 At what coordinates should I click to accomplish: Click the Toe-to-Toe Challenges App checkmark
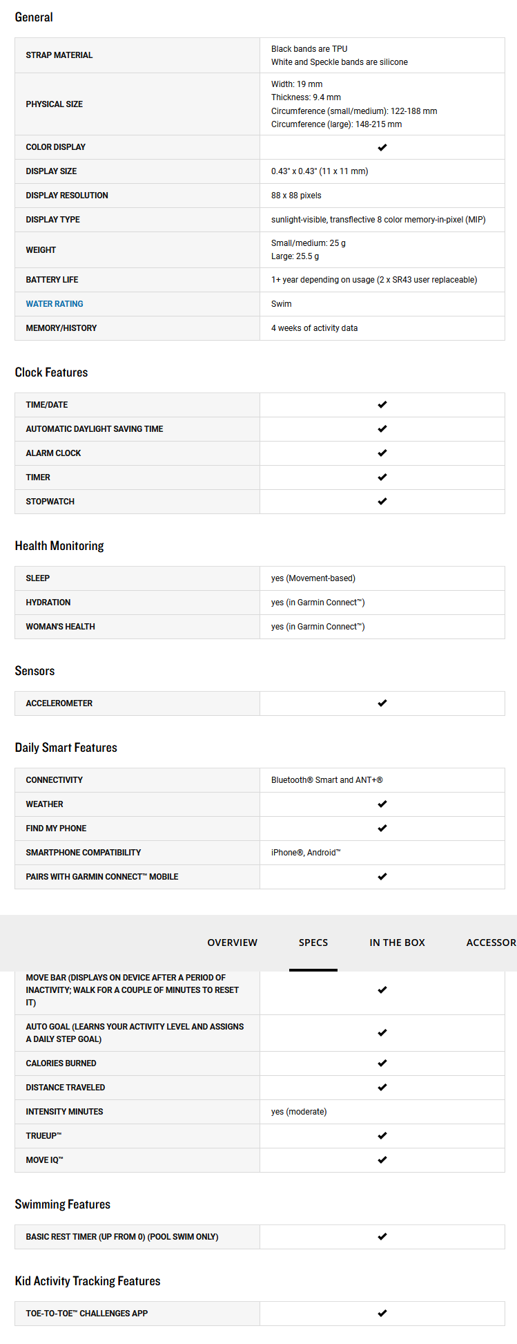(382, 1314)
